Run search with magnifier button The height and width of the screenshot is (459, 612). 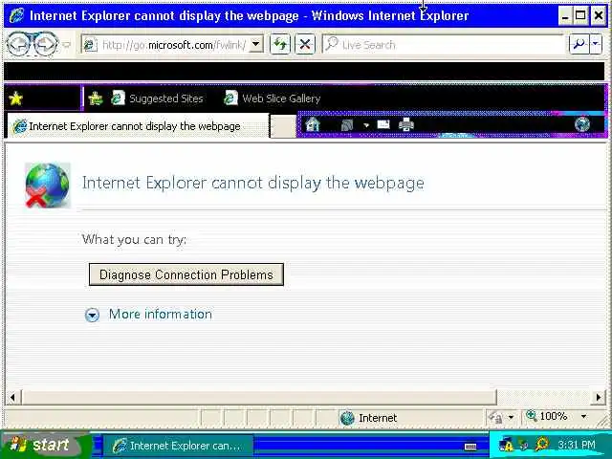click(x=579, y=45)
